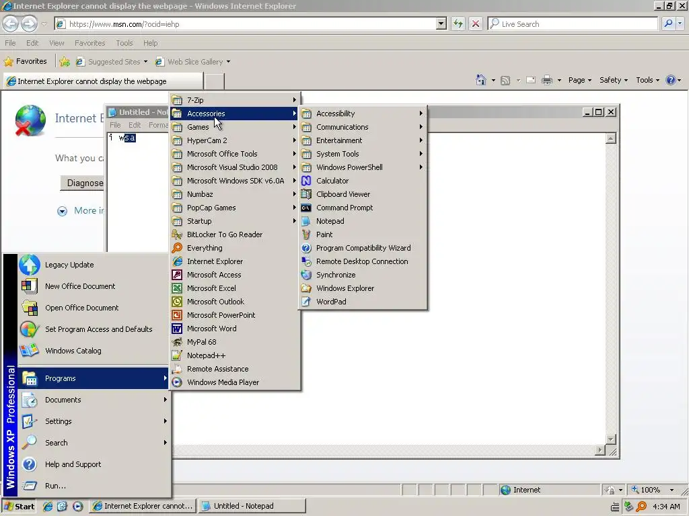Open Remote Desktop Connection
This screenshot has height=516, width=689.
click(x=363, y=261)
